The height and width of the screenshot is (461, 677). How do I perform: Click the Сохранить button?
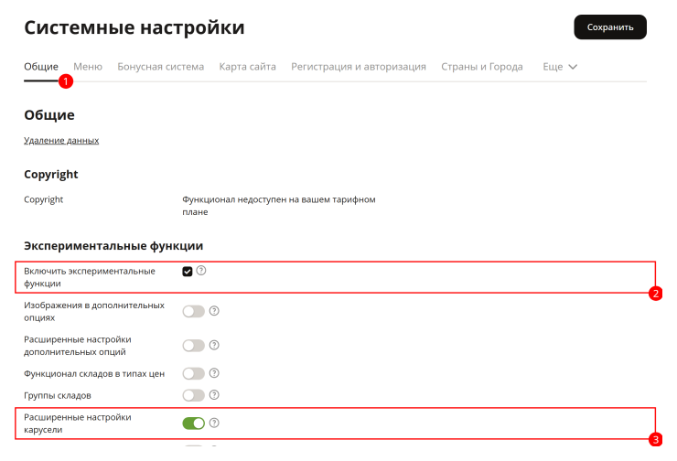pos(610,27)
